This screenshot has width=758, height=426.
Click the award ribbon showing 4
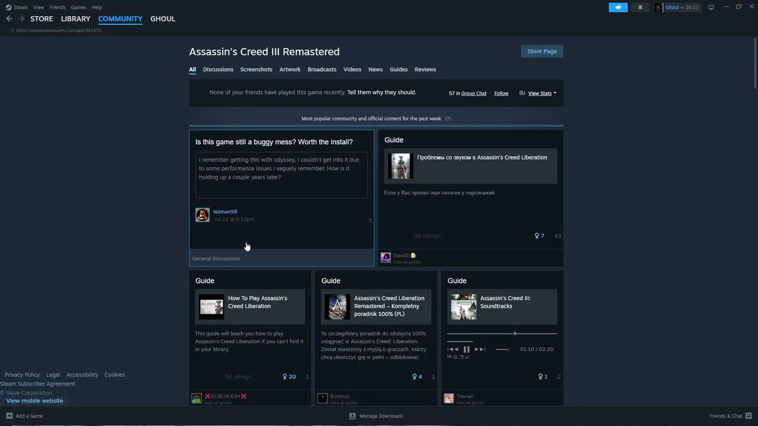pyautogui.click(x=415, y=376)
